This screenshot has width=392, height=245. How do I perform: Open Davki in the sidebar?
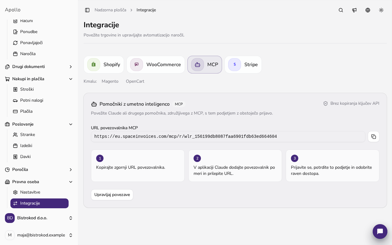pyautogui.click(x=40, y=157)
